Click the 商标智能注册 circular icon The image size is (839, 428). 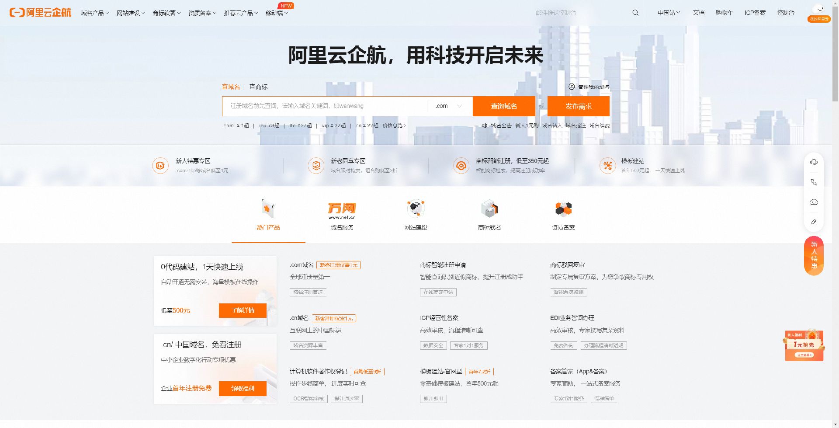click(461, 166)
